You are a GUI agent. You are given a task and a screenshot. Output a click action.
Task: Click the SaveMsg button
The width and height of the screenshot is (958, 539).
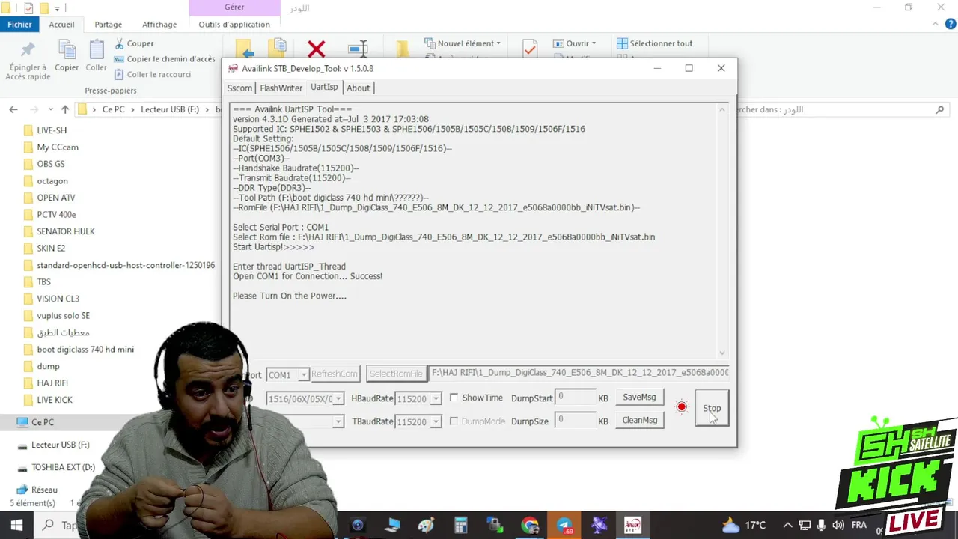(639, 397)
